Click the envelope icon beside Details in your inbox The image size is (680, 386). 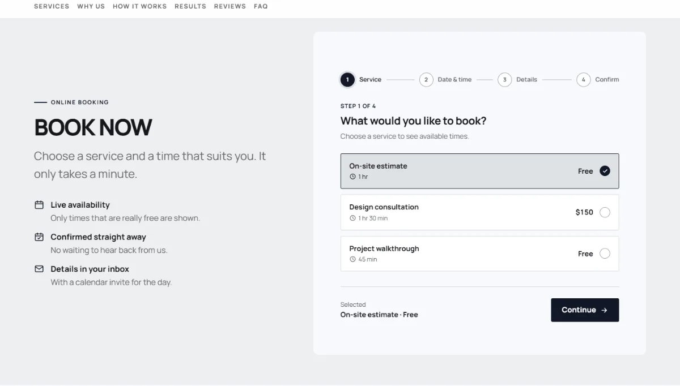(39, 269)
